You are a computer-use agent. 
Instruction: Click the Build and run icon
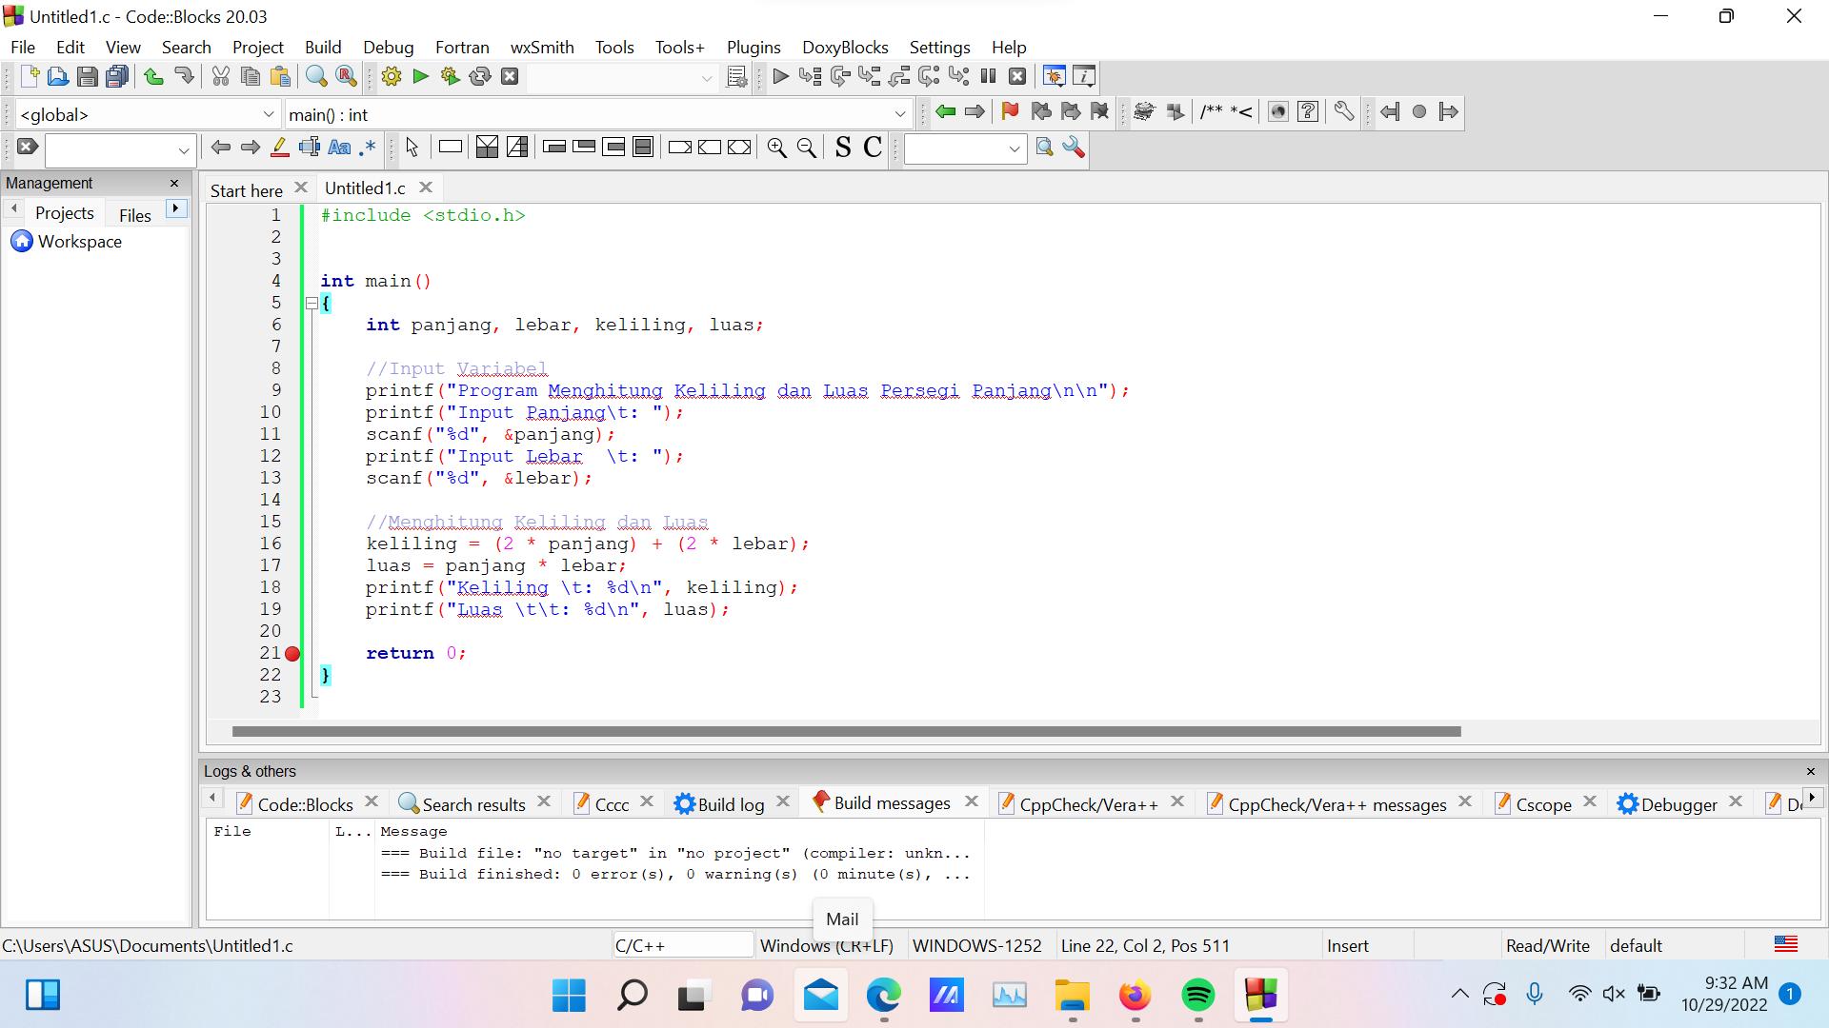coord(451,77)
